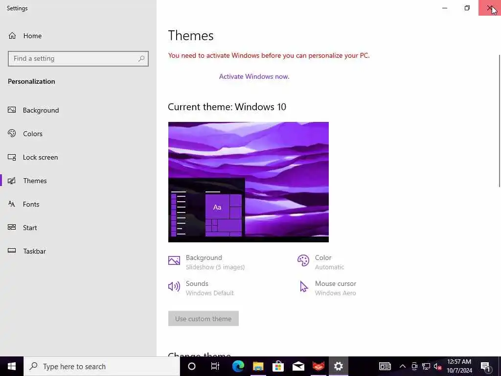This screenshot has height=376, width=501.
Task: Click the taskbar search box
Action: (102, 366)
